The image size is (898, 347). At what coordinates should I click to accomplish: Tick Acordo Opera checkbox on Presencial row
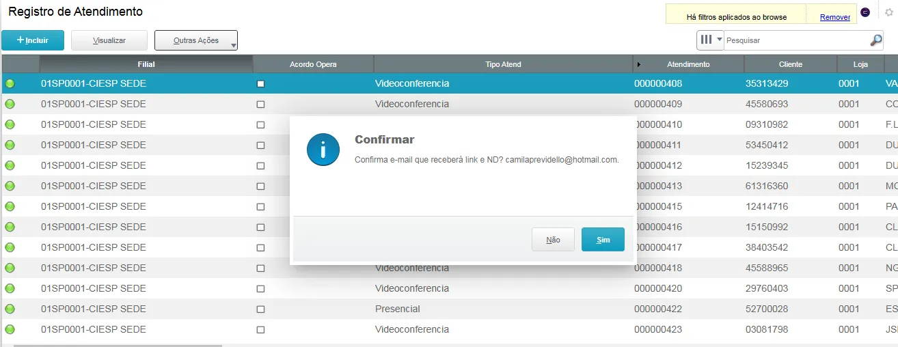point(260,309)
